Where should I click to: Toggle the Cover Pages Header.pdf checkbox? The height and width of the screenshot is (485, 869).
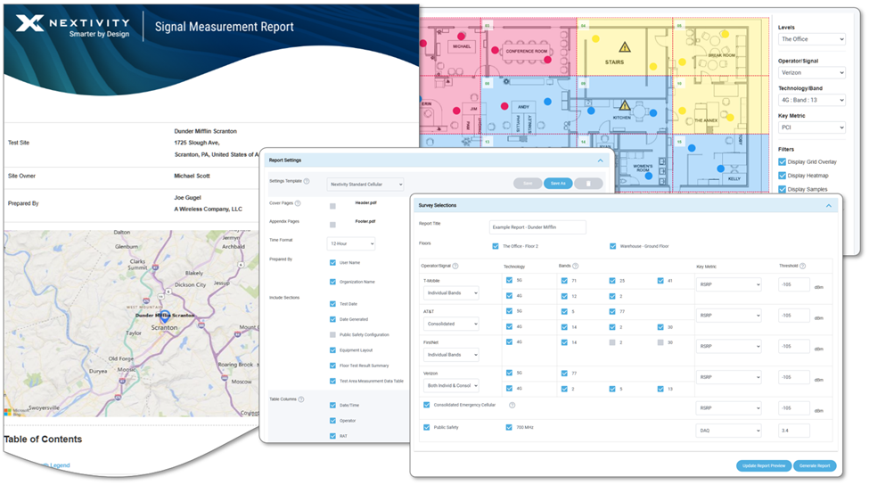click(x=332, y=206)
